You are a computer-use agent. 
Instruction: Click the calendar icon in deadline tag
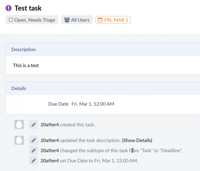pos(100,20)
